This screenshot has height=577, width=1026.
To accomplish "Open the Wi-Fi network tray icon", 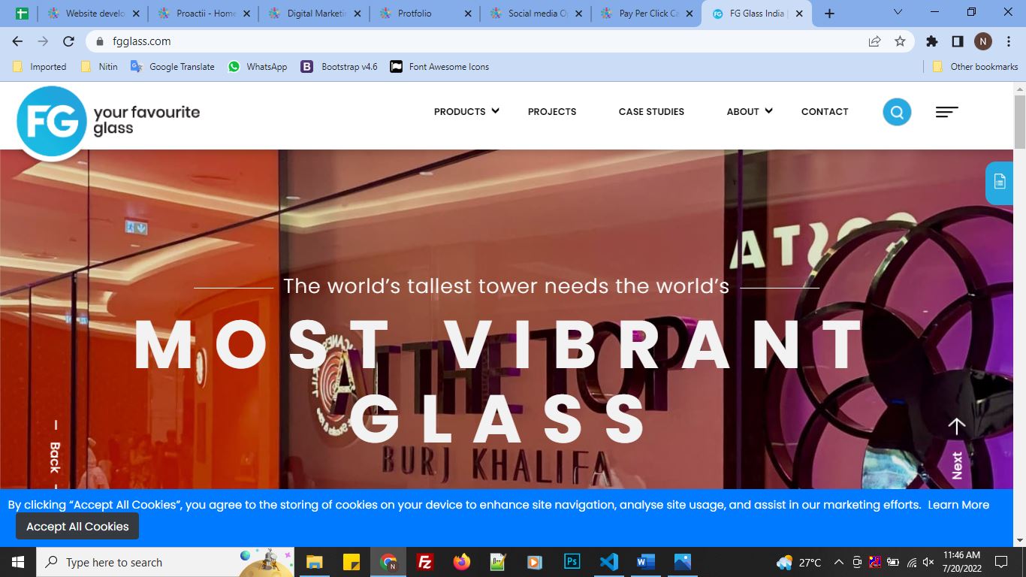I will click(911, 562).
